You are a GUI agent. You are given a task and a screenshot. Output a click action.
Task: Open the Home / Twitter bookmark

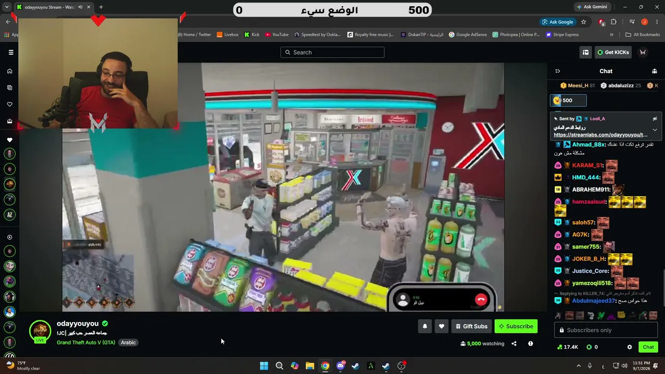[194, 35]
